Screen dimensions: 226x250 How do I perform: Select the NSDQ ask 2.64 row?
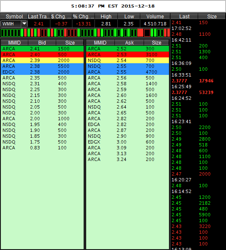[x=128, y=107]
